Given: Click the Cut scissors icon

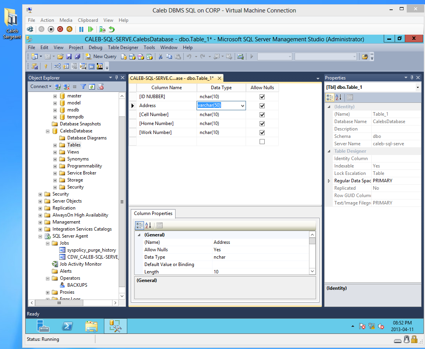Looking at the screenshot, I should pyautogui.click(x=160, y=56).
